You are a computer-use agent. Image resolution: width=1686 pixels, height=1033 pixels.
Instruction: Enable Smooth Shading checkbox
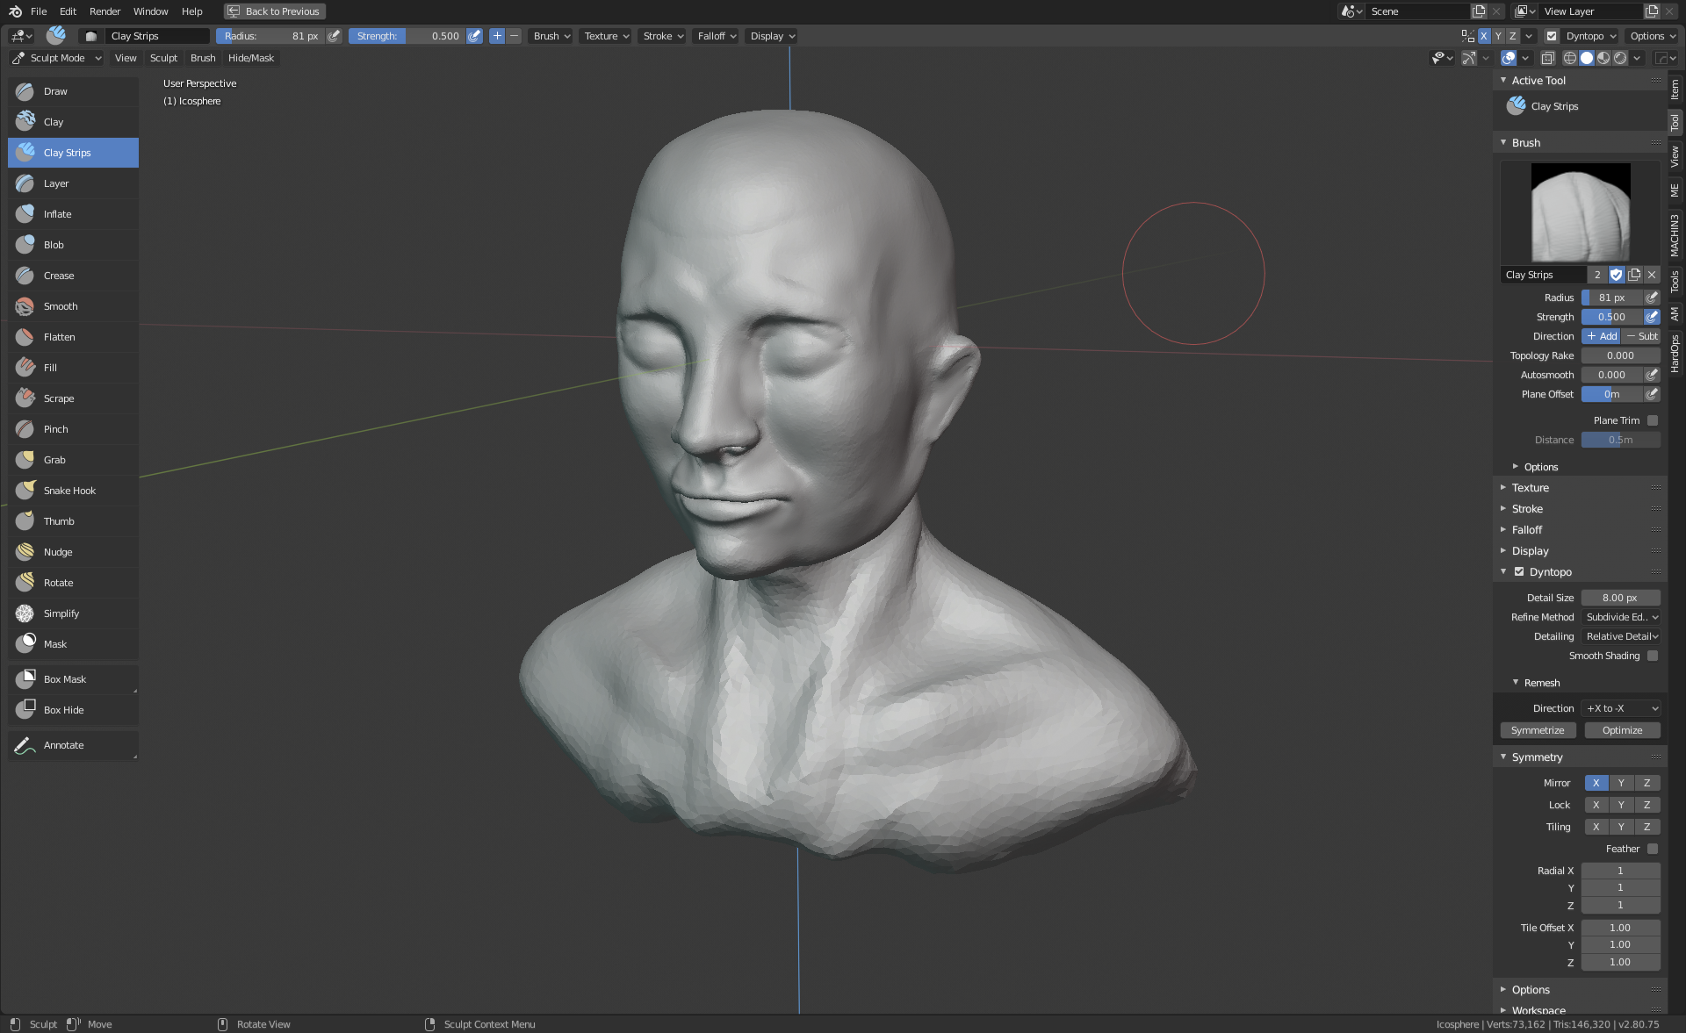pyautogui.click(x=1653, y=656)
